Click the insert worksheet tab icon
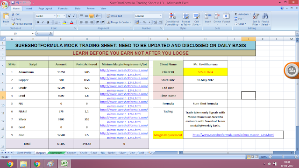 [x=150, y=153]
